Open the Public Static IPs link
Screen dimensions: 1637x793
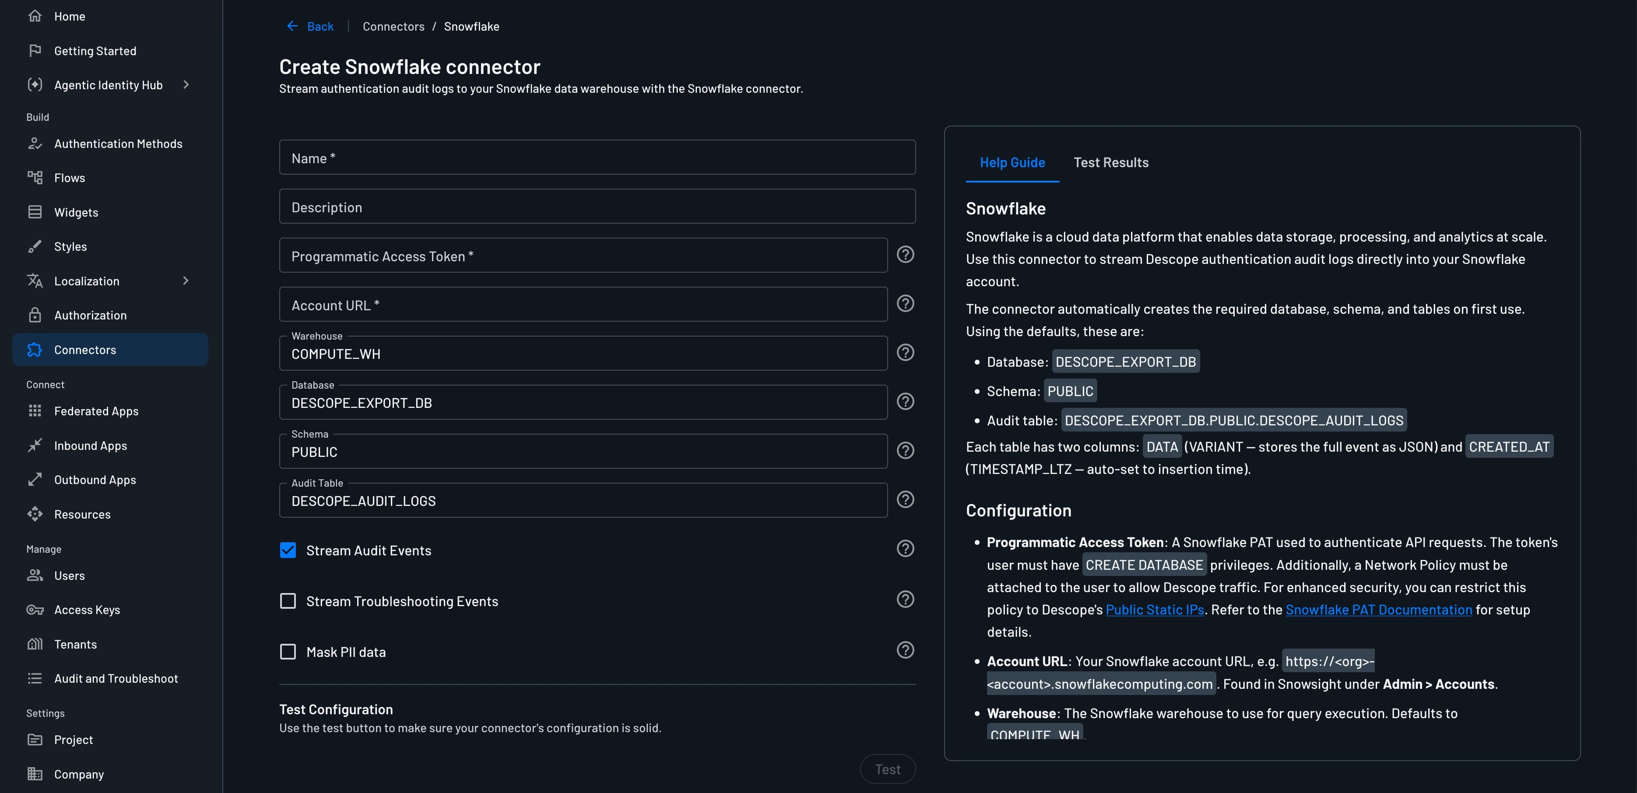[1155, 609]
